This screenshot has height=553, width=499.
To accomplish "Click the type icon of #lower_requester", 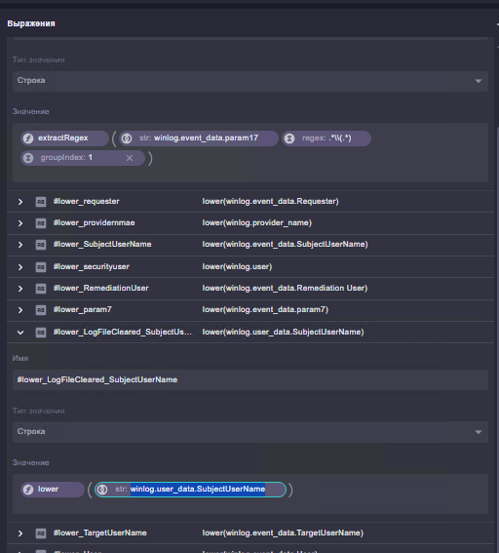I will 41,202.
